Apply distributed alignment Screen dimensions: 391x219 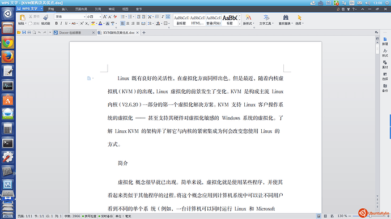[143, 23]
